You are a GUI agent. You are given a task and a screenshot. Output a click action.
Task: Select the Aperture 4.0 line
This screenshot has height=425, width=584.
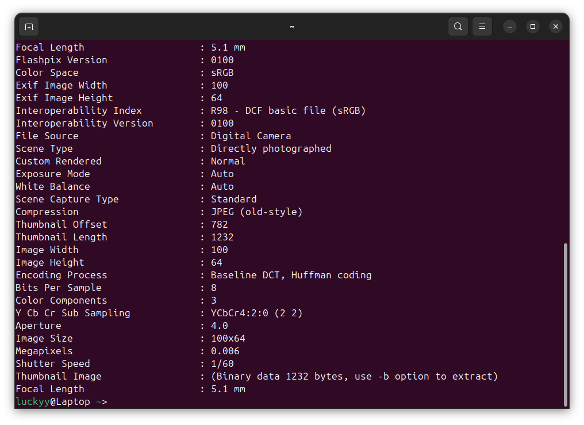coord(115,326)
